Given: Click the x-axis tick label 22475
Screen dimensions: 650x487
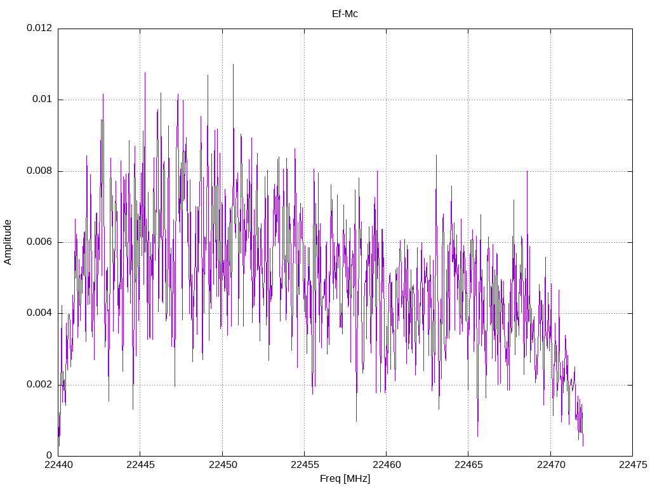Looking at the screenshot, I should (633, 465).
